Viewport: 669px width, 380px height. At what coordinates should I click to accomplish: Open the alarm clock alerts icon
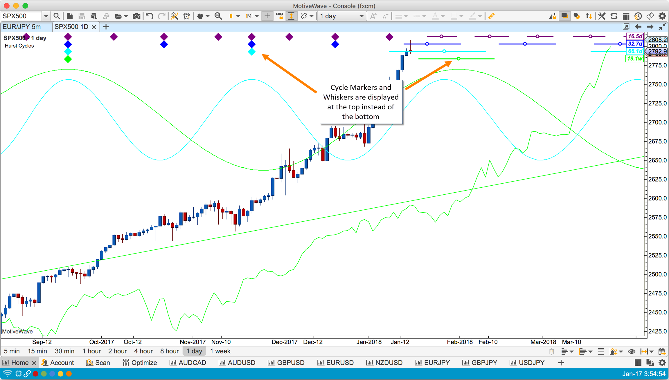tap(187, 16)
